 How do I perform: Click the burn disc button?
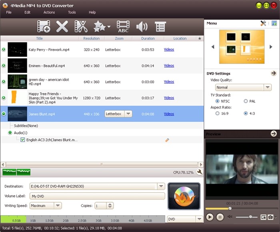tap(184, 196)
